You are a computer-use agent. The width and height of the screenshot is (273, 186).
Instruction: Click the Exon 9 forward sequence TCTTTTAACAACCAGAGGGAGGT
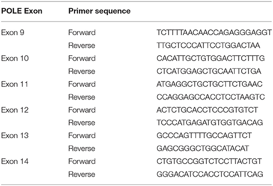tap(214, 32)
